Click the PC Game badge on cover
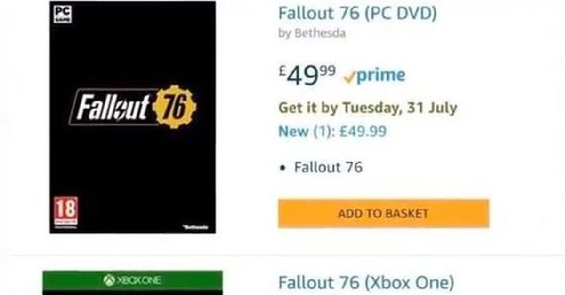Image resolution: width=565 pixels, height=295 pixels. tap(60, 13)
